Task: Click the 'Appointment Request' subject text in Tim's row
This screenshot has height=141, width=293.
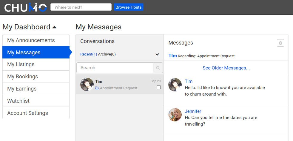Action: point(119,88)
